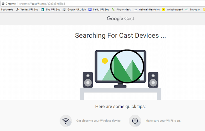Click the Google-URL-Sub favicon
The width and height of the screenshot is (205, 131).
pos(64,10)
